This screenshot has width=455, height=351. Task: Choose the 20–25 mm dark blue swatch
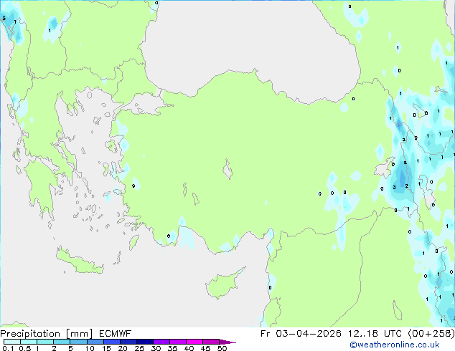(128, 342)
